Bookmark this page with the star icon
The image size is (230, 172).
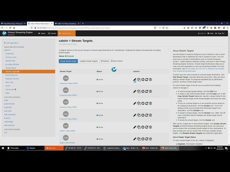tap(167, 28)
